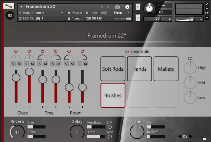Increase volume with the plus icon
Viewport: 211px width, 142px height.
pos(201,19)
